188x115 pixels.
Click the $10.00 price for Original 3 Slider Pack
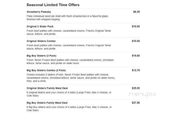(x=136, y=26)
